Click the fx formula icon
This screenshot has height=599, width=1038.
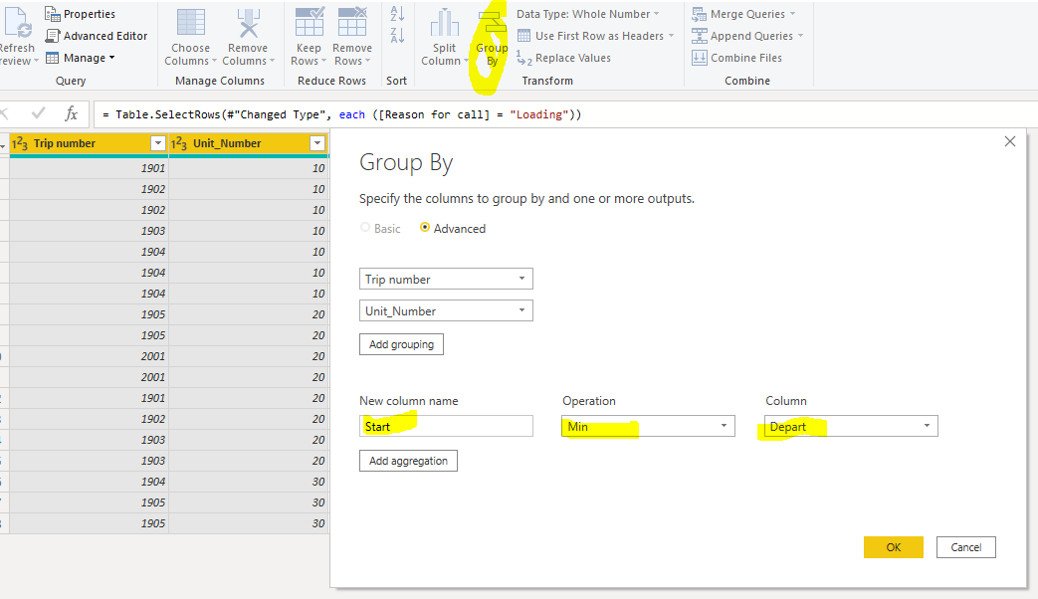pyautogui.click(x=71, y=113)
